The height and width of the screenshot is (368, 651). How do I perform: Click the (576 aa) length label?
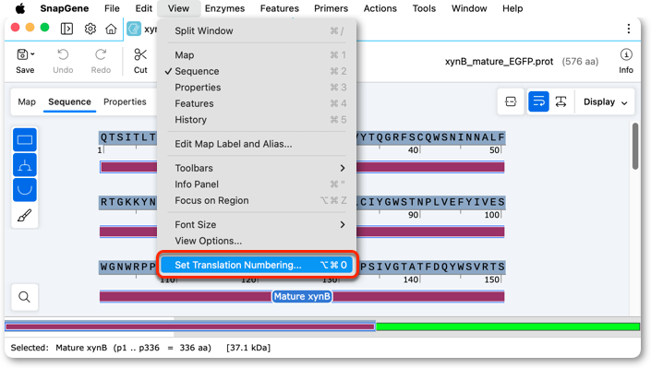click(x=580, y=62)
